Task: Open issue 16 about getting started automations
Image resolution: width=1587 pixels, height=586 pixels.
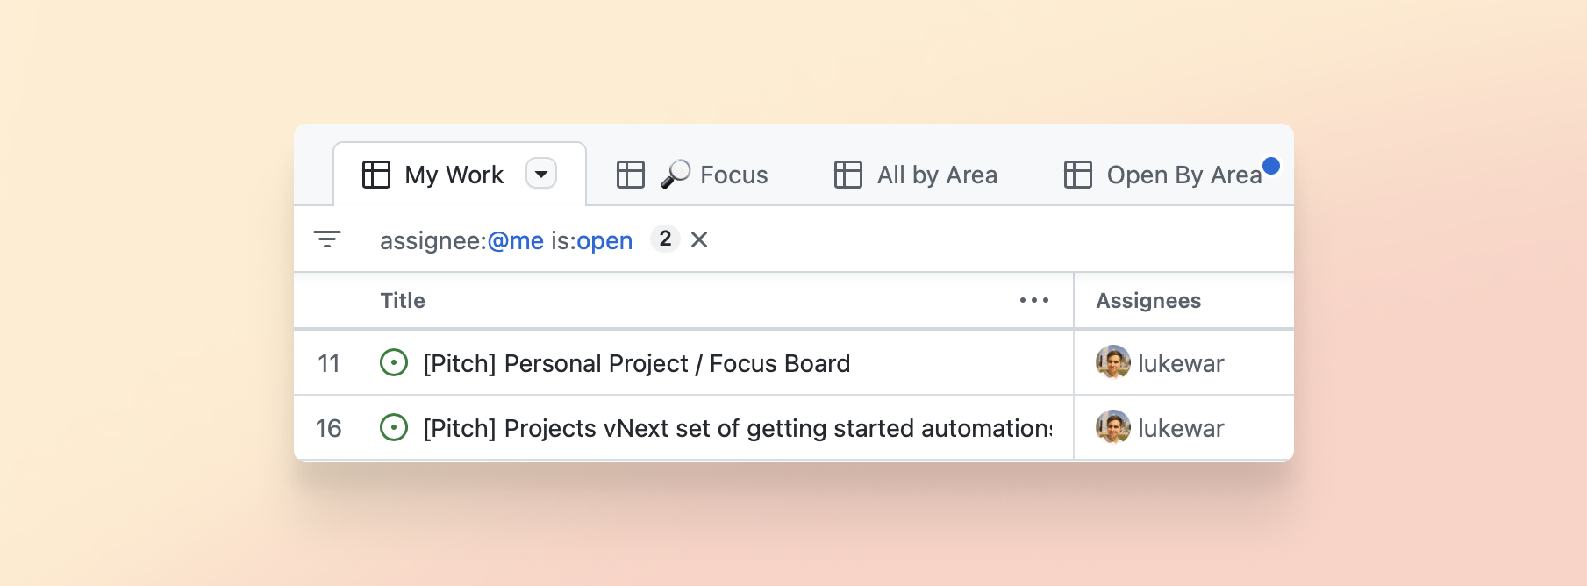Action: (737, 427)
